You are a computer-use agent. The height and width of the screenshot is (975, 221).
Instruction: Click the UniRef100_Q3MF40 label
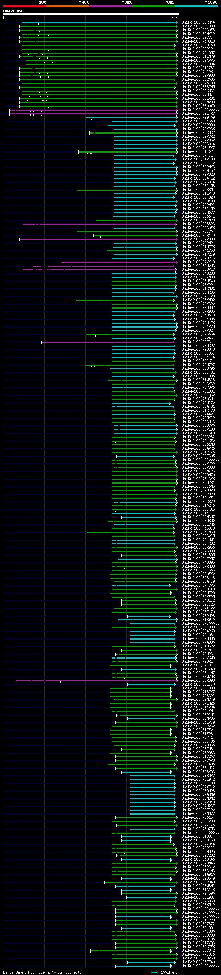pos(198,281)
